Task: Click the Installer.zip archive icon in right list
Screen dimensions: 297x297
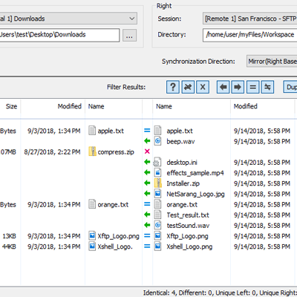Action: click(x=158, y=183)
